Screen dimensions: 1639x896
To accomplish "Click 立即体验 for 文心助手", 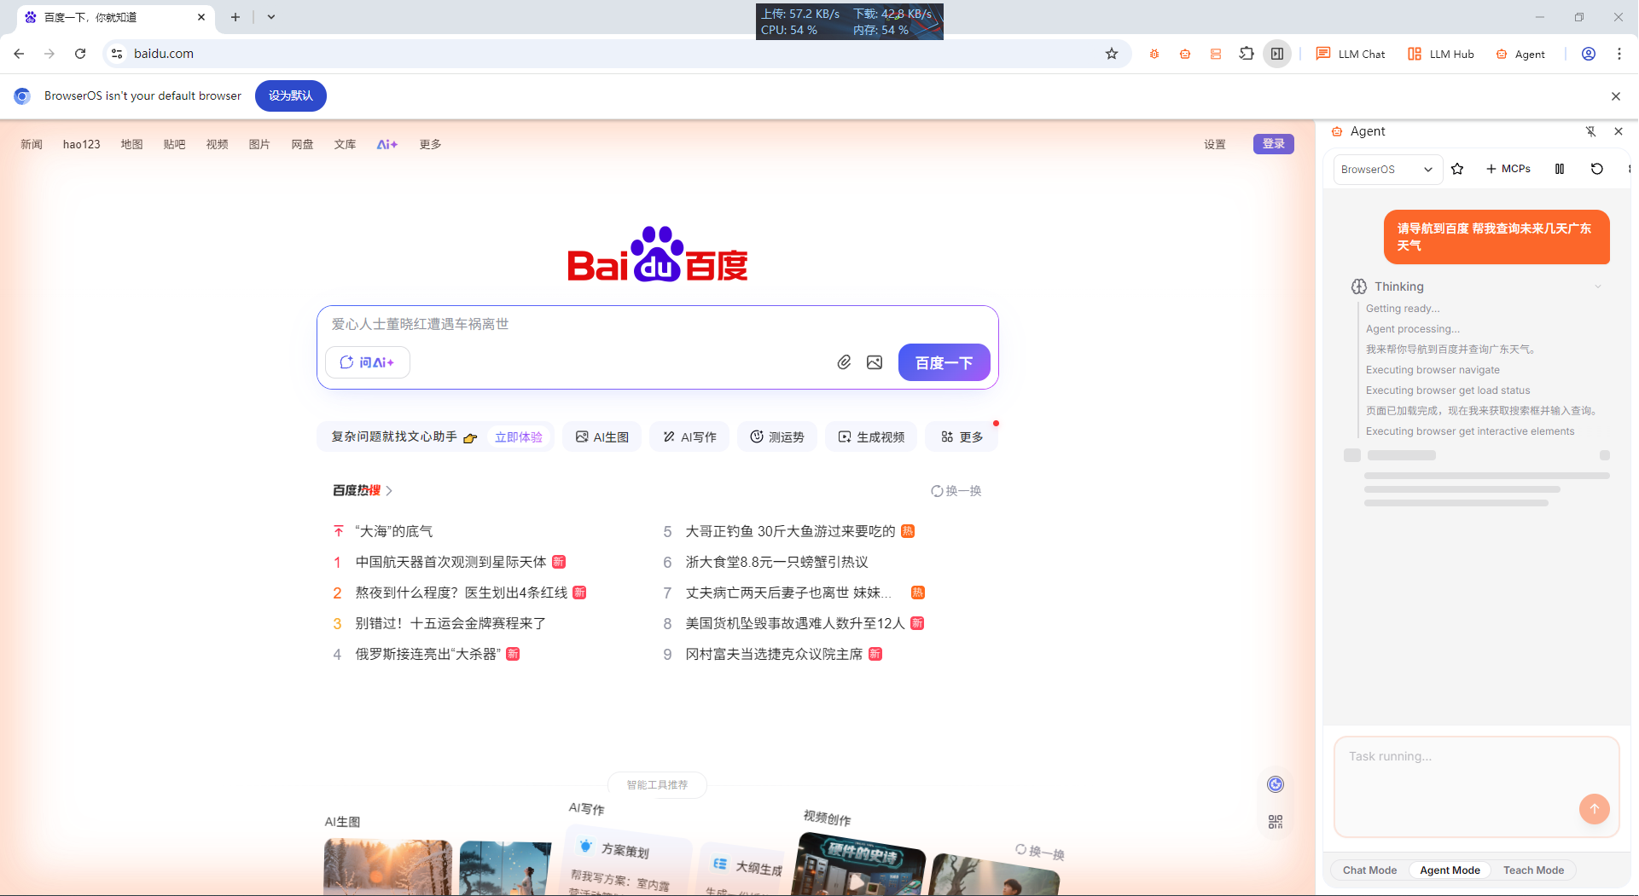I will [x=519, y=437].
